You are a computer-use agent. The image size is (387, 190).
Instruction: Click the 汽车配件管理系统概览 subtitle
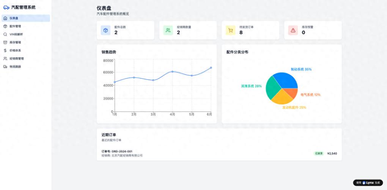pyautogui.click(x=113, y=14)
